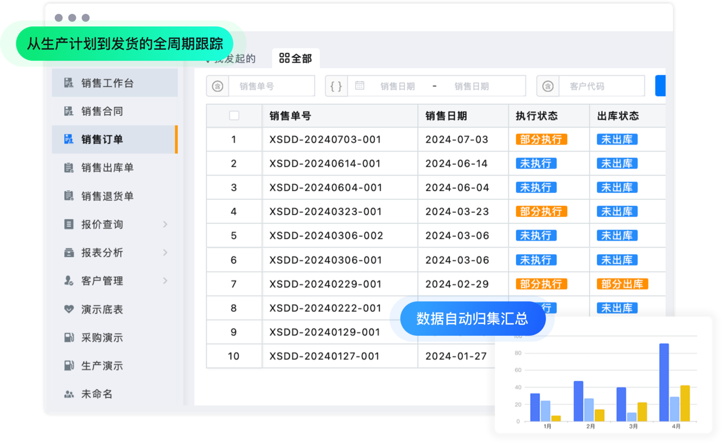The image size is (722, 443).
Task: Expand the 报价查询 submenu chevron
Action: 165,224
